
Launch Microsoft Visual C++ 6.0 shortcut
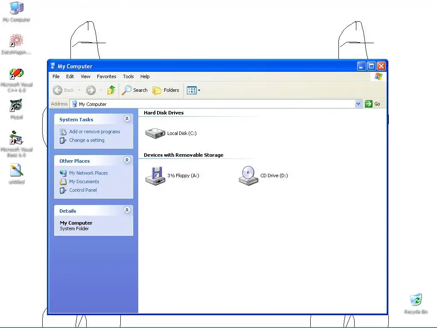click(x=17, y=73)
